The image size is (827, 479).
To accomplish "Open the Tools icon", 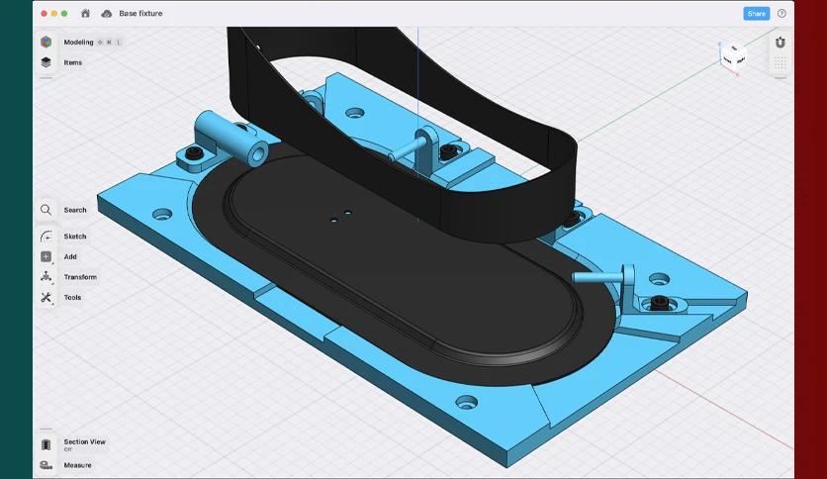I will [46, 298].
